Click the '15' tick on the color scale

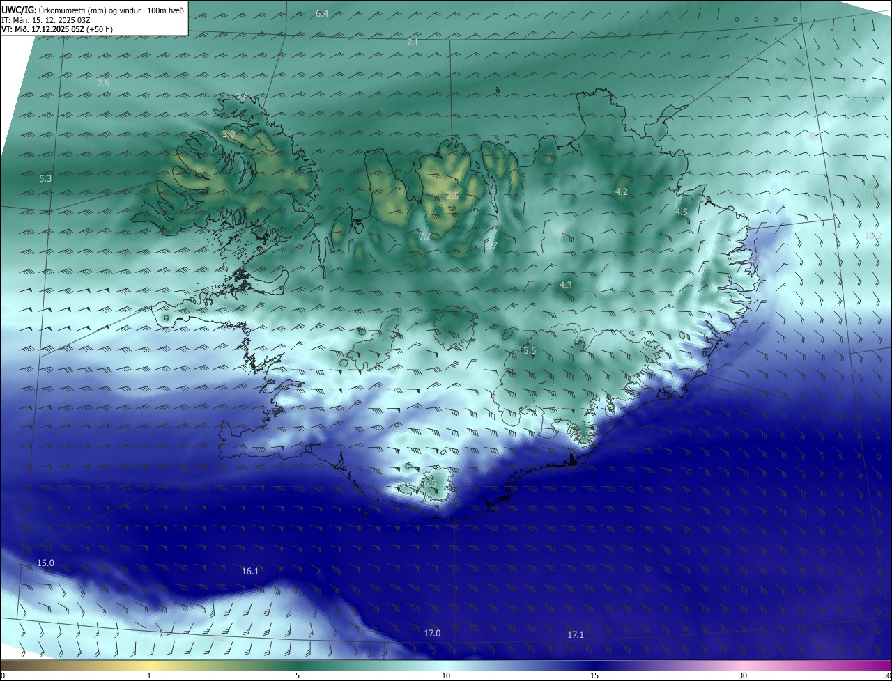(594, 676)
